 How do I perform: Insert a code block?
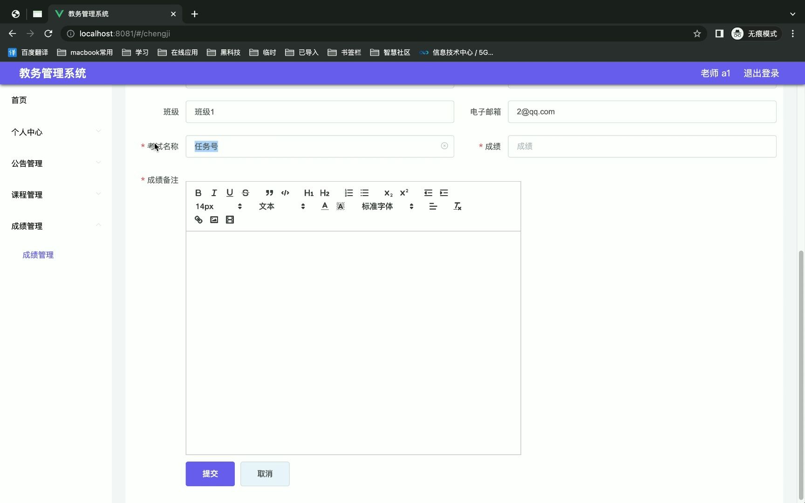click(285, 193)
